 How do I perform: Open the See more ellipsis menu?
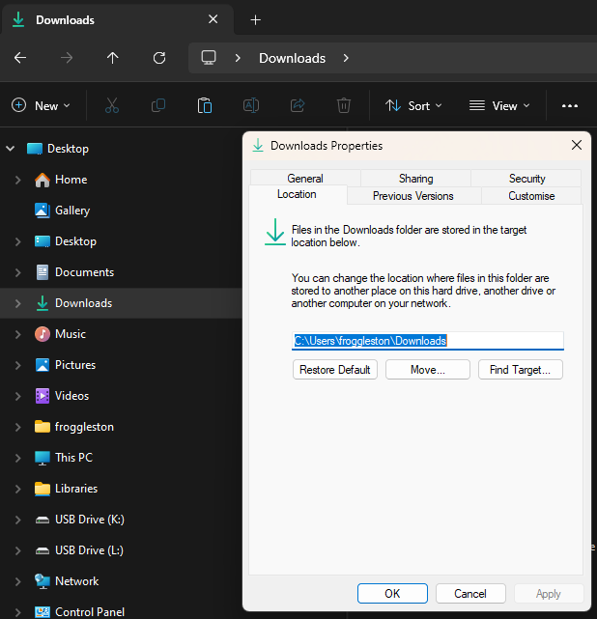click(570, 105)
